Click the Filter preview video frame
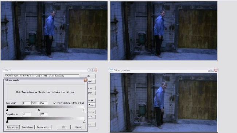 coord(164,102)
